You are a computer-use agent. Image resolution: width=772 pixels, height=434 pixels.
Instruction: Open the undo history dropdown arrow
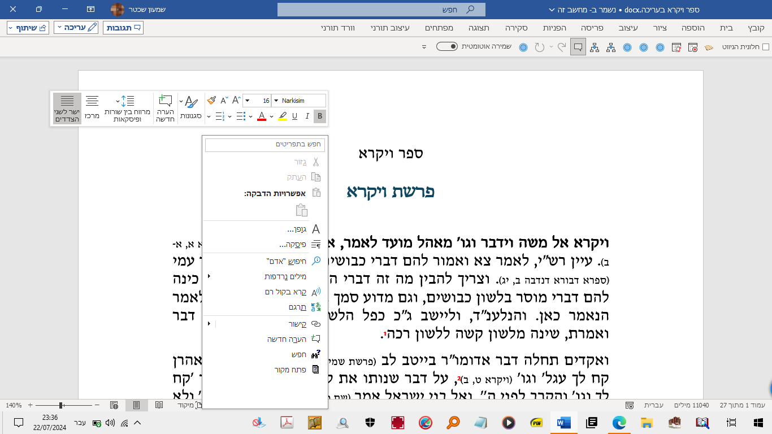pos(552,47)
